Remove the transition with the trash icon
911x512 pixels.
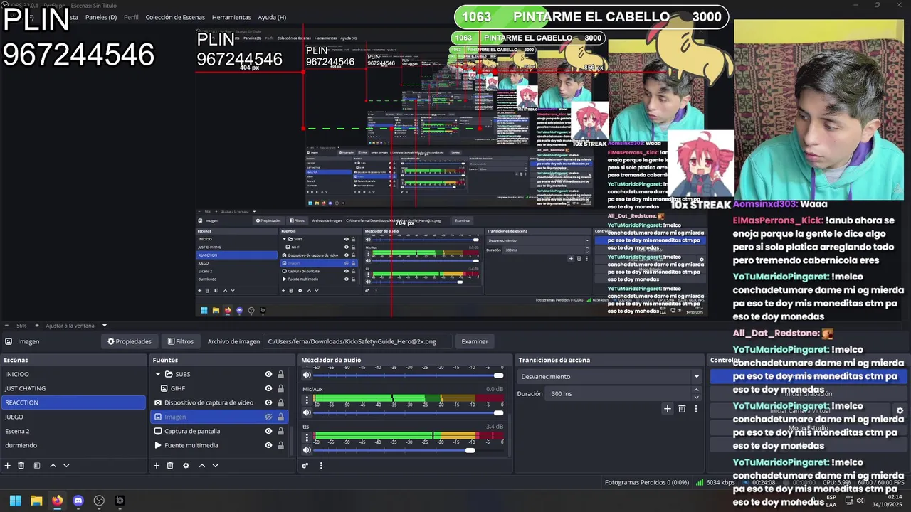(682, 409)
